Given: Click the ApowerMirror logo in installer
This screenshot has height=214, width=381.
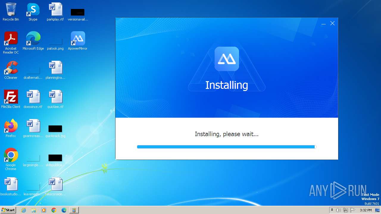Looking at the screenshot, I should [227, 59].
